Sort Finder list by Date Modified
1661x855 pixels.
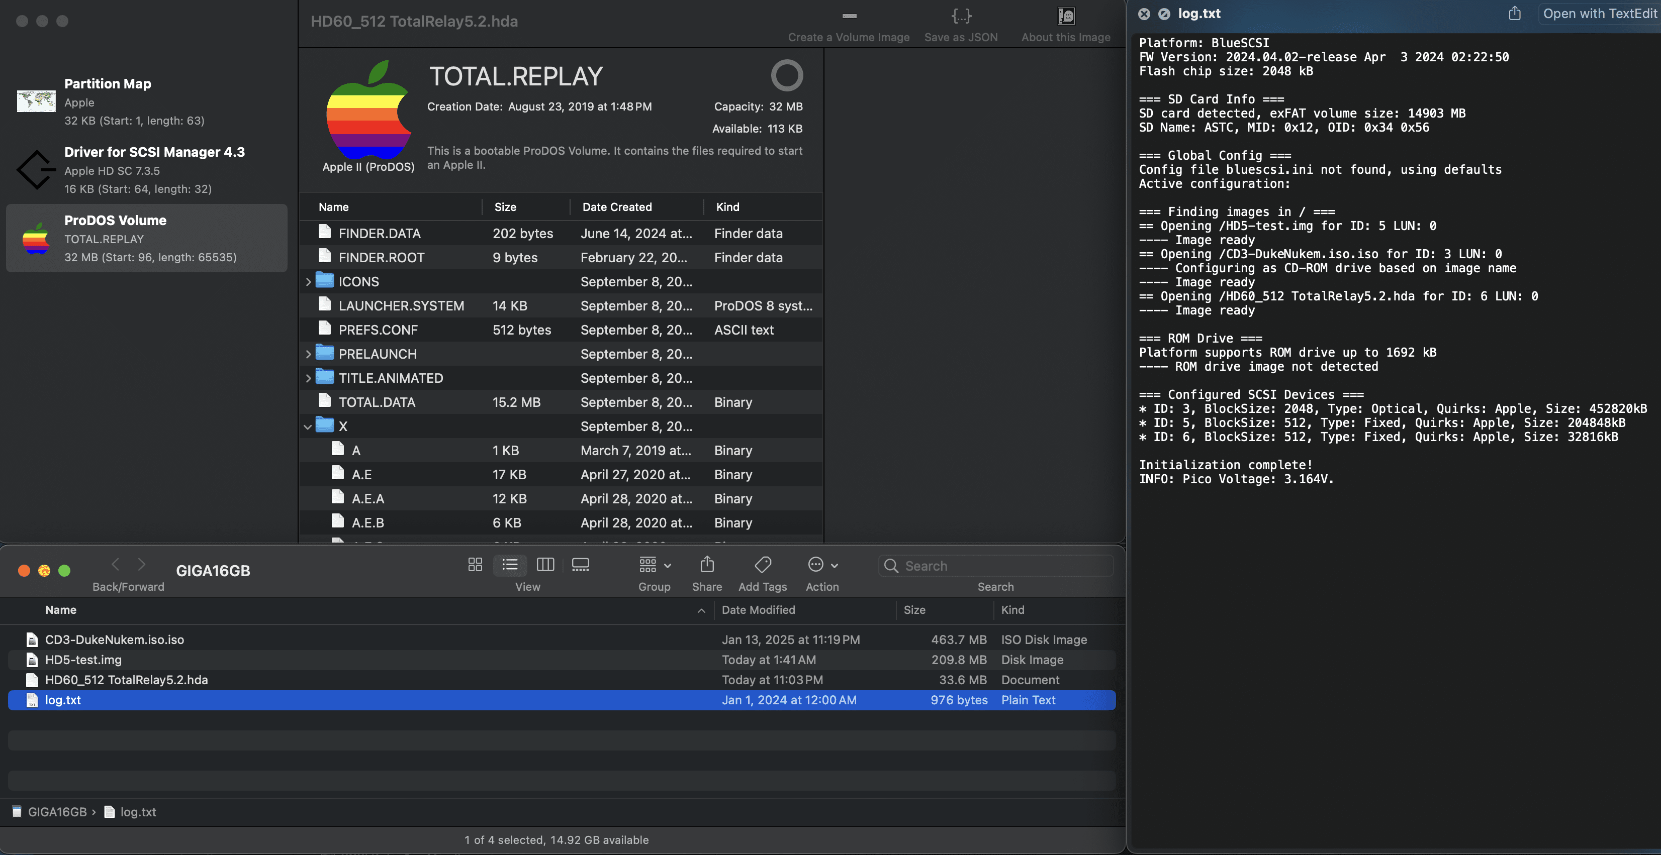point(758,609)
